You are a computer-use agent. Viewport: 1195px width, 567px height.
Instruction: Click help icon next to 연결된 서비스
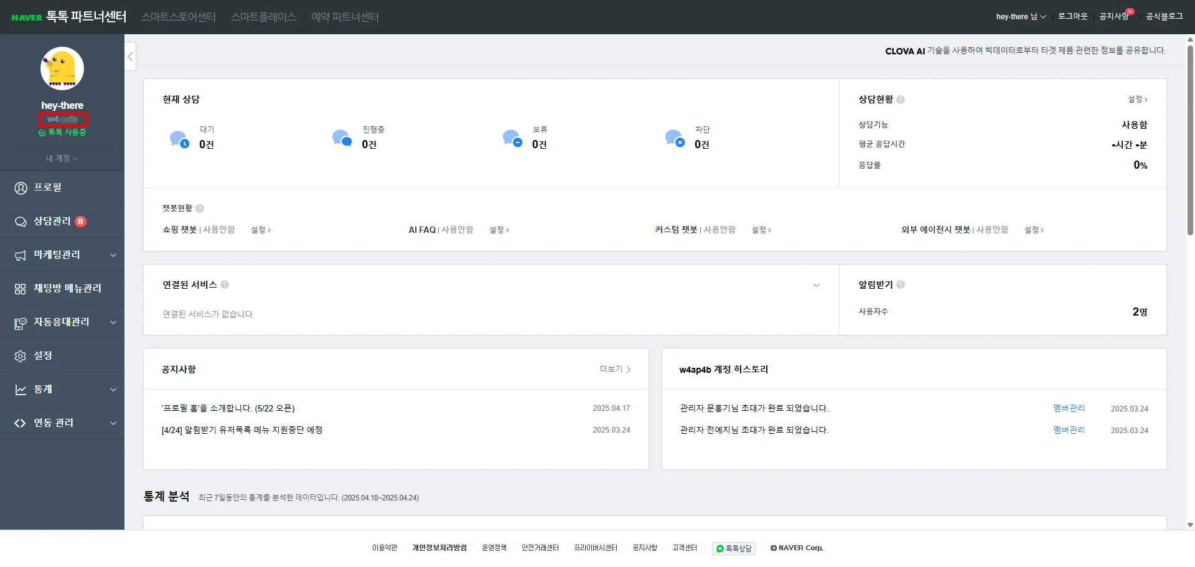click(x=225, y=284)
